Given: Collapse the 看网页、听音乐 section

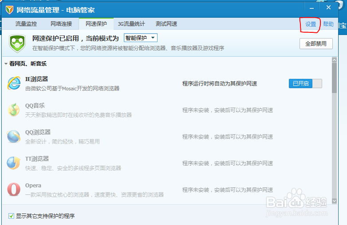Looking at the screenshot, I should [x=6, y=64].
